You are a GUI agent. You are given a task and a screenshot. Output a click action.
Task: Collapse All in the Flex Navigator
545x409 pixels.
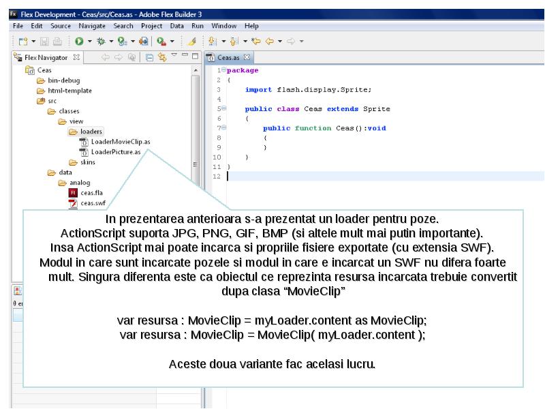pyautogui.click(x=149, y=57)
